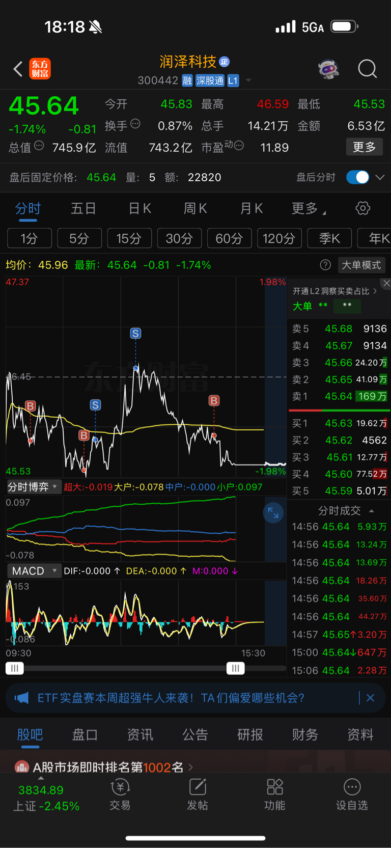Screen dimensions: 391x848
Task: Tap the 融 margin trading badge
Action: 187,80
